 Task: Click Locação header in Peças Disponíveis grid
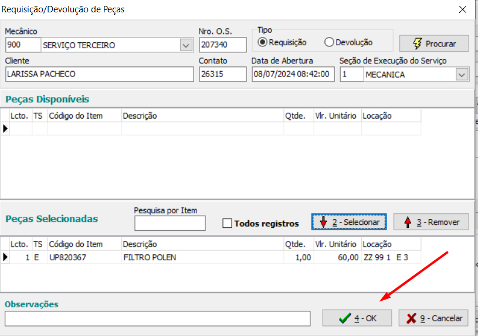click(x=391, y=116)
